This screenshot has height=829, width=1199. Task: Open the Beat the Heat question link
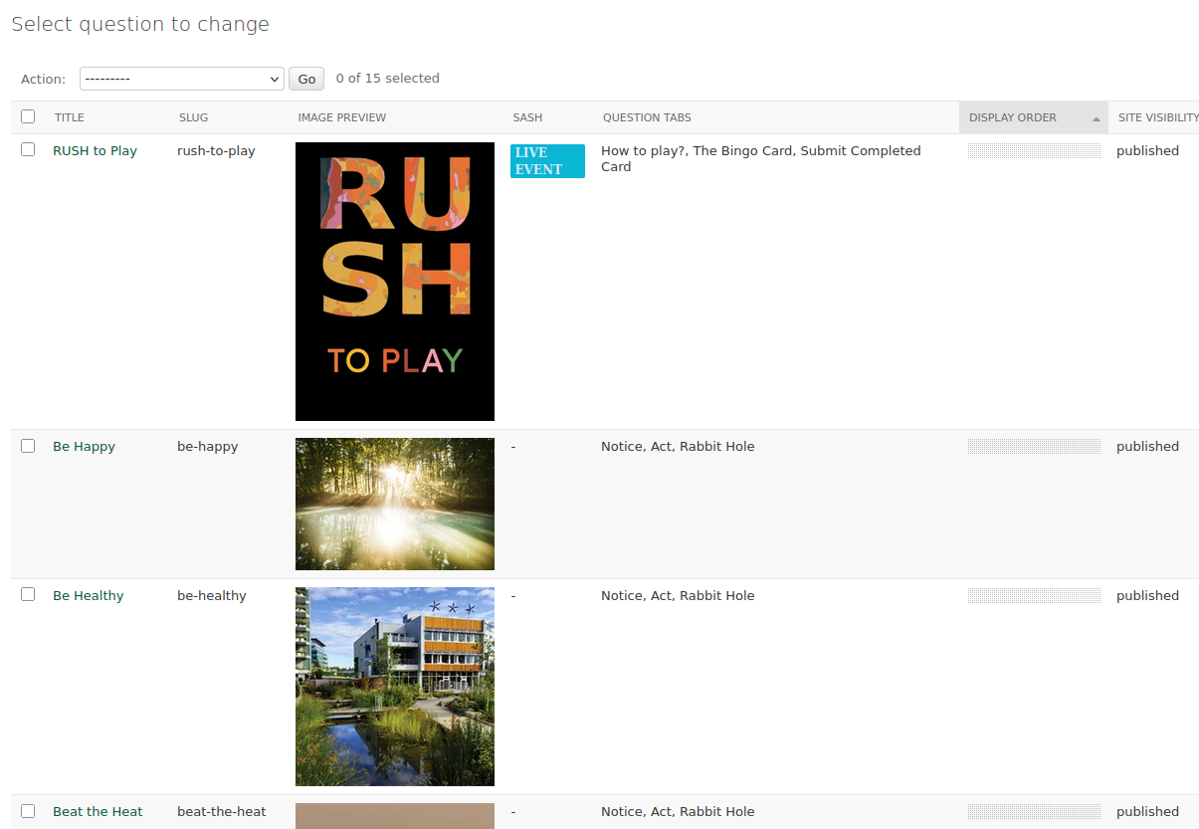98,812
